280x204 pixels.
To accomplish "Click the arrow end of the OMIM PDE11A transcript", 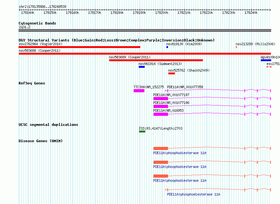I will coord(166,190).
